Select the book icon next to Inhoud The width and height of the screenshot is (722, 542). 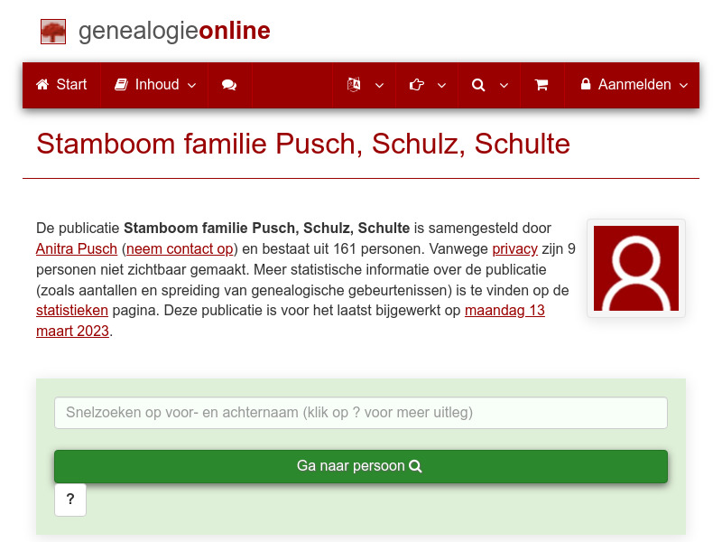(x=121, y=84)
